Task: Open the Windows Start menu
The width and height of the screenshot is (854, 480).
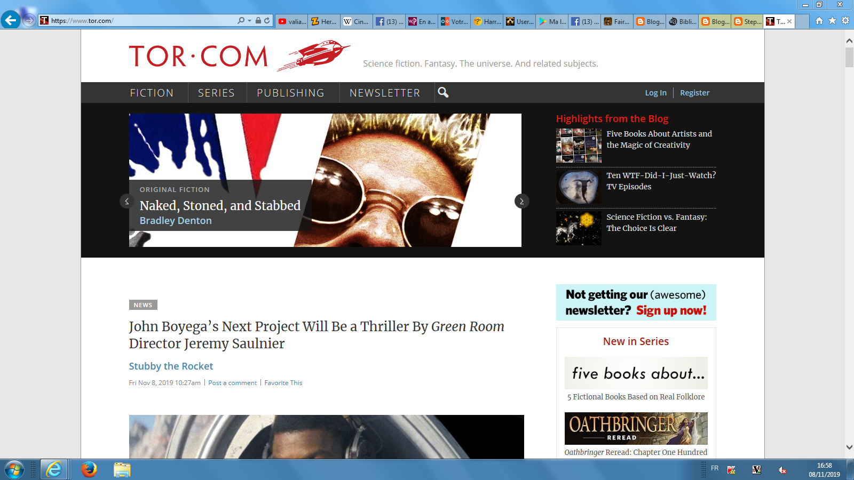Action: [x=14, y=470]
